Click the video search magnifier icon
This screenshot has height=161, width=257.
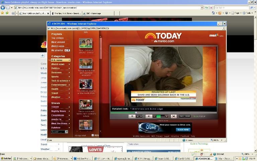coord(66,132)
